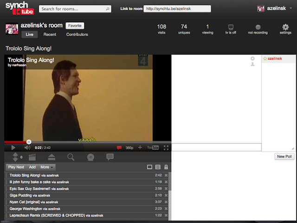Remove Trololo Sing Along! from playlist
297x223 pixels.
click(166, 175)
